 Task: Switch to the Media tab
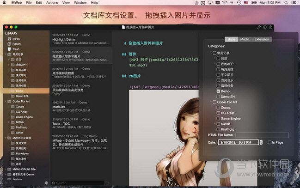pos(245,39)
